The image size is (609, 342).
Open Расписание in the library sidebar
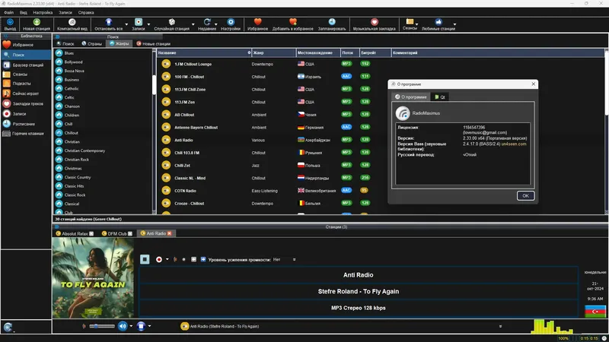click(26, 124)
